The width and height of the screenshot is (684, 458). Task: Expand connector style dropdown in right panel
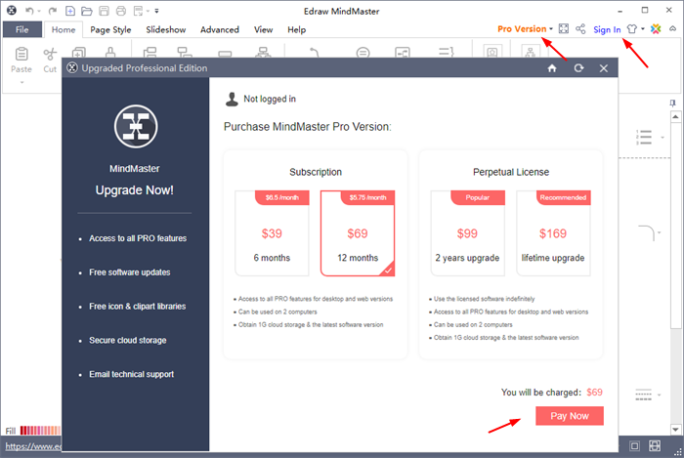(x=660, y=232)
